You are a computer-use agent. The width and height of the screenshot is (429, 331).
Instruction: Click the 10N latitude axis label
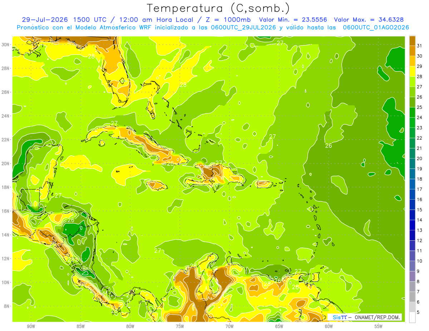(x=6, y=282)
